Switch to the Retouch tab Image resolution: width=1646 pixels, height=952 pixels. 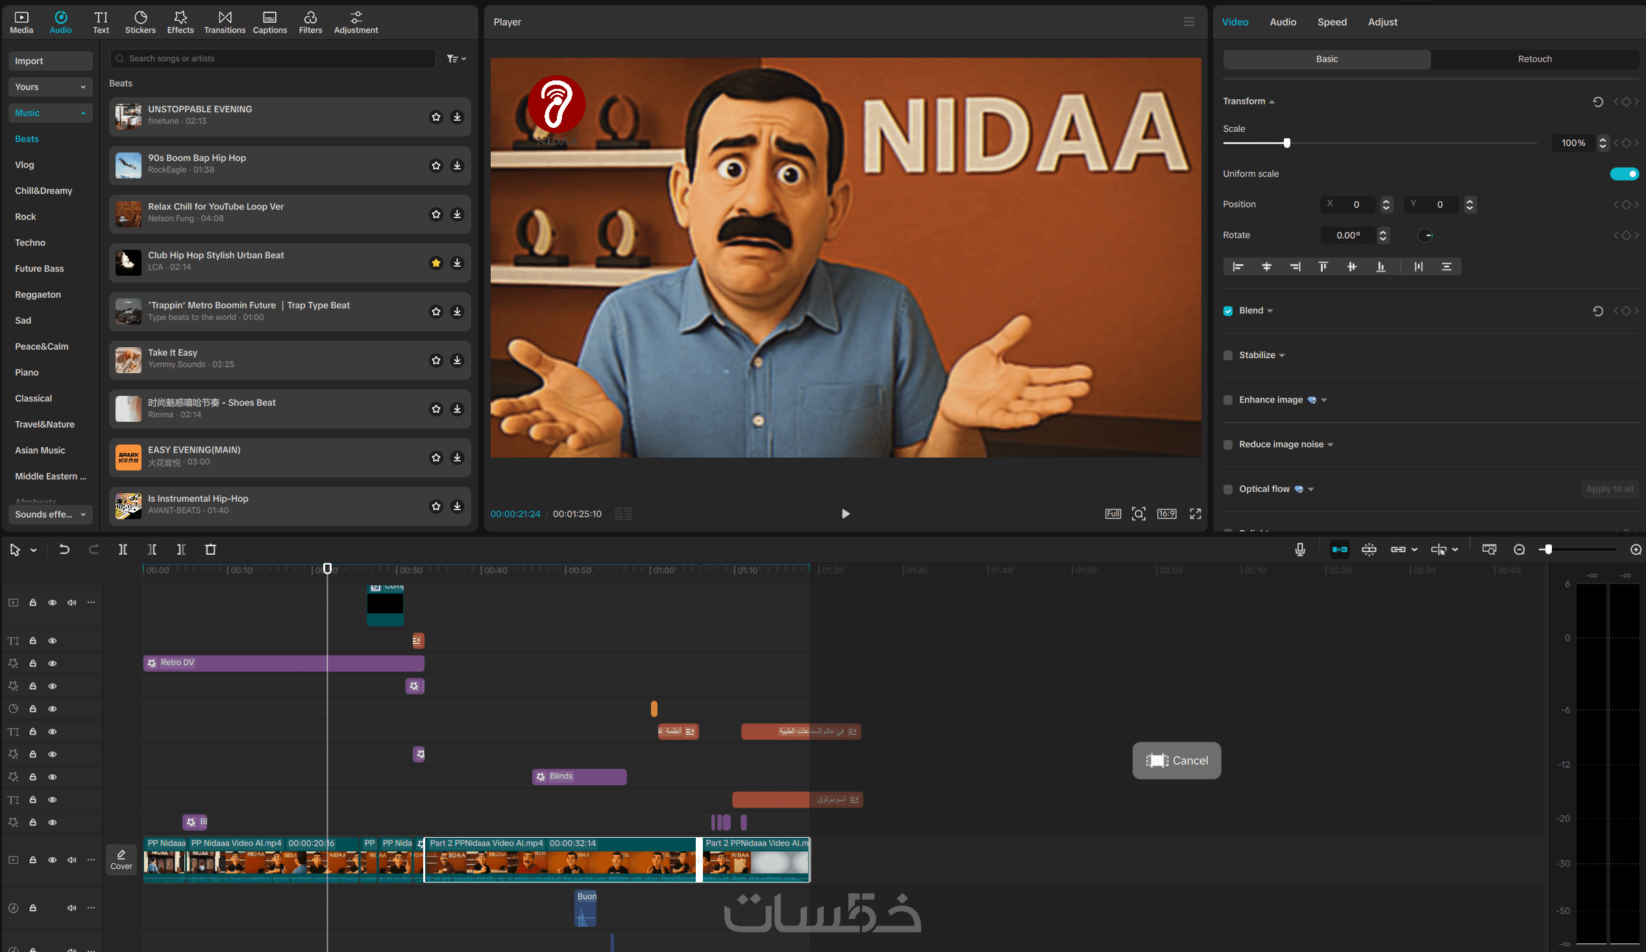[x=1534, y=59]
